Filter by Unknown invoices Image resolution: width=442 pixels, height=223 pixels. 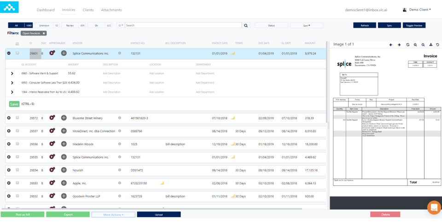click(47, 25)
